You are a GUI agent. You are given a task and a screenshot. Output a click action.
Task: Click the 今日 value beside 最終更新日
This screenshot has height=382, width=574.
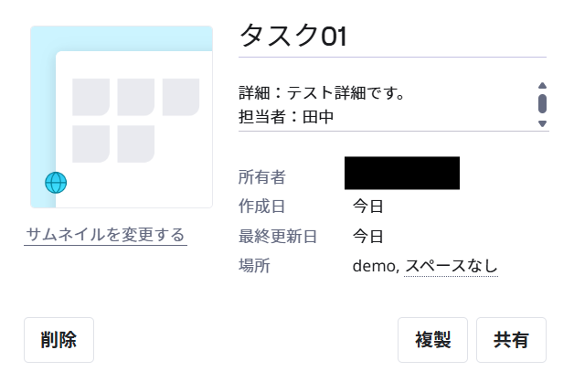pyautogui.click(x=368, y=237)
